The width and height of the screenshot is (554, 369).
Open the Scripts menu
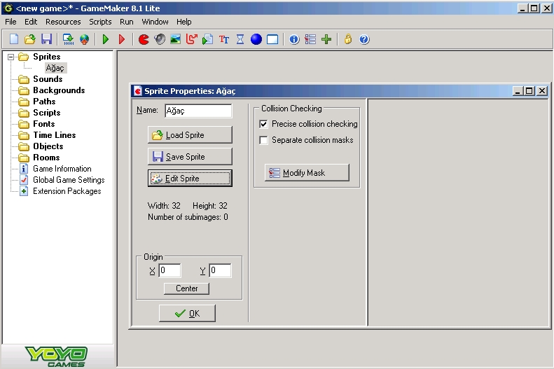click(100, 22)
